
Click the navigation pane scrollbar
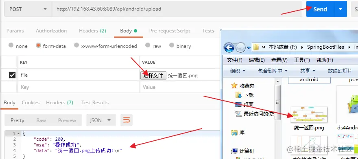[x=277, y=102]
